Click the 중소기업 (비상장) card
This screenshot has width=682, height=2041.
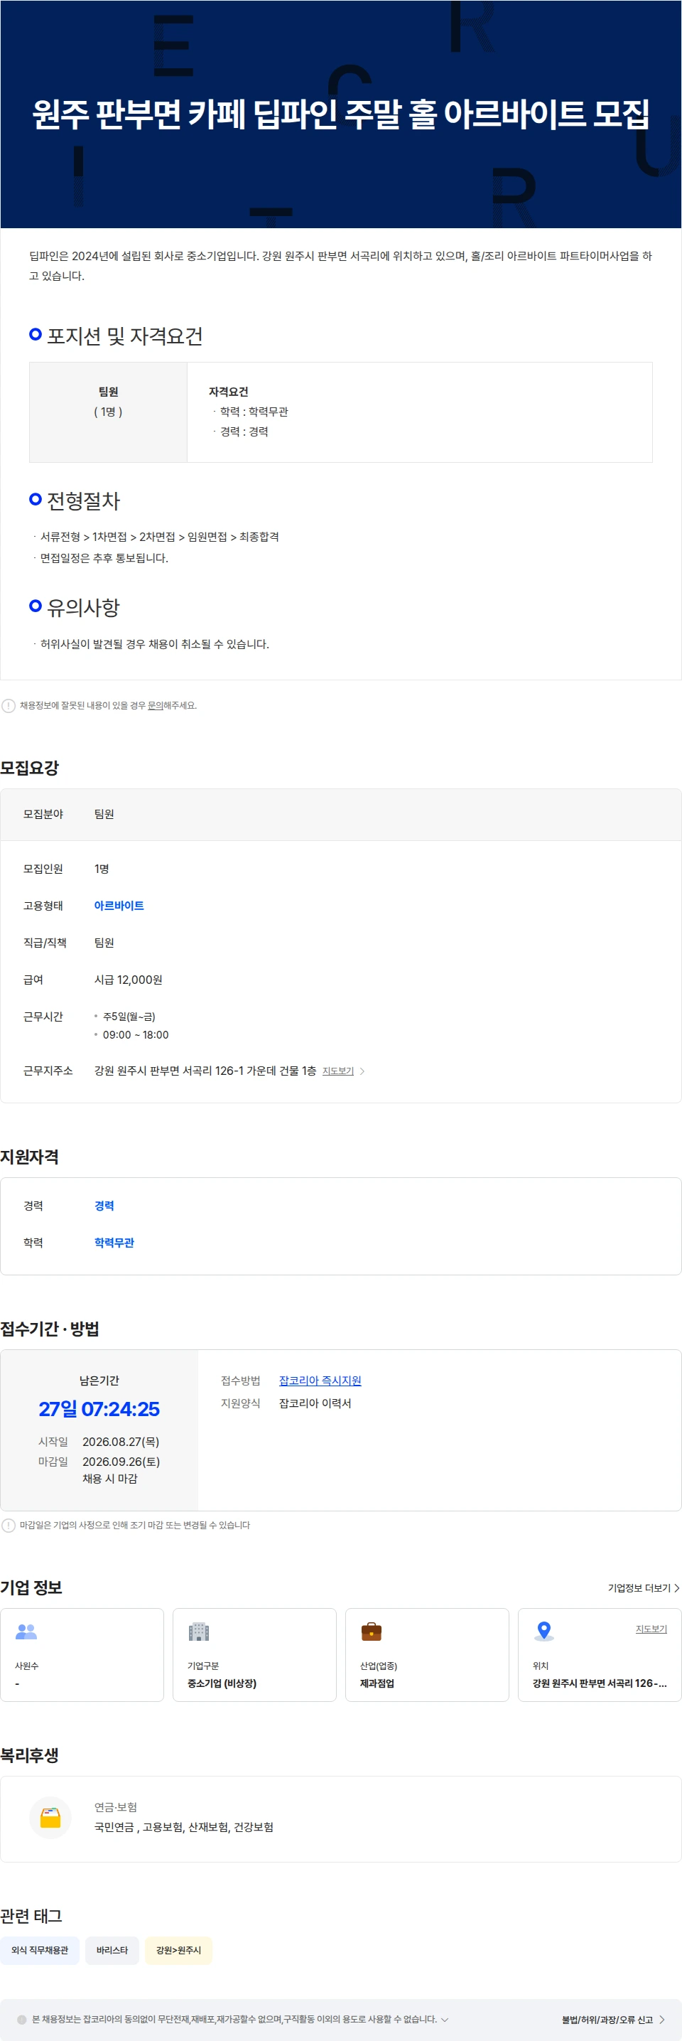(x=254, y=1654)
